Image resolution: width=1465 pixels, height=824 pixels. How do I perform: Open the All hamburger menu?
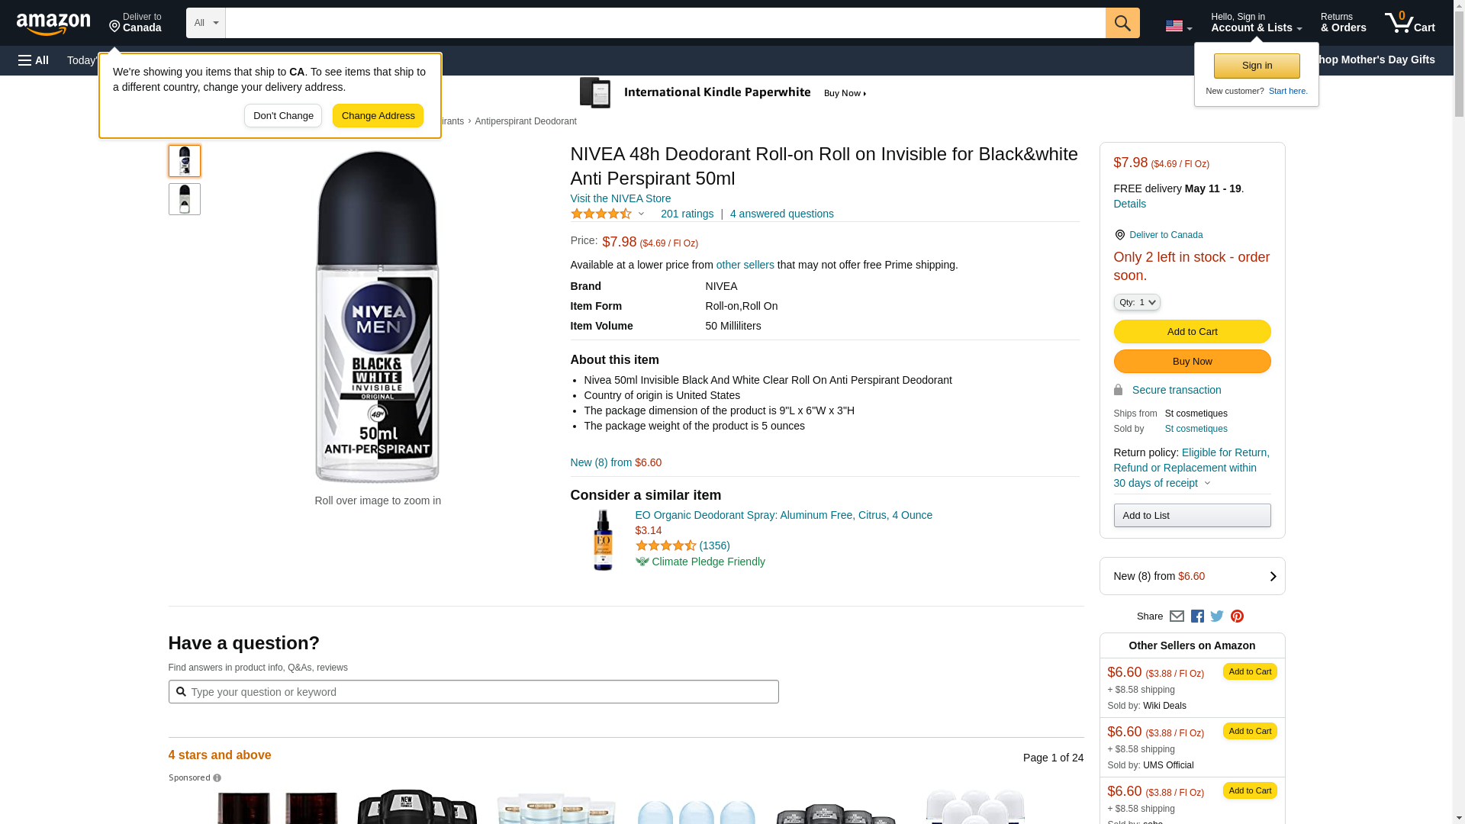34,60
